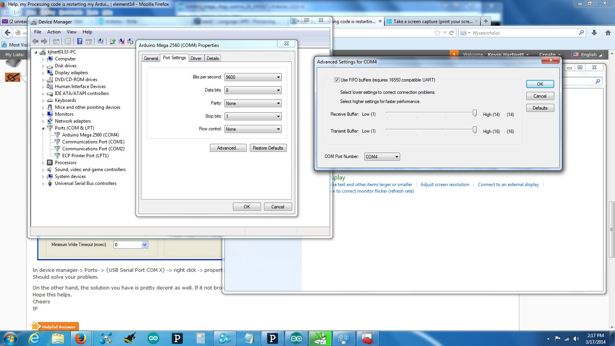Open Windows Explorer folder icon on taskbar
615x346 pixels.
[58, 339]
